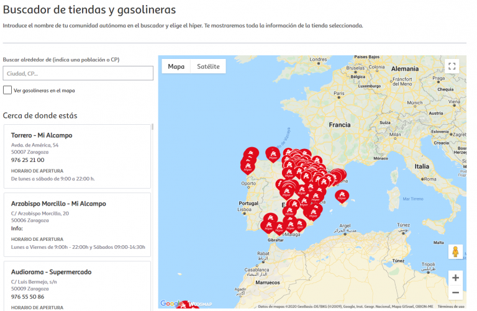Image resolution: width=477 pixels, height=311 pixels.
Task: Switch to Mapa view
Action: pyautogui.click(x=176, y=66)
